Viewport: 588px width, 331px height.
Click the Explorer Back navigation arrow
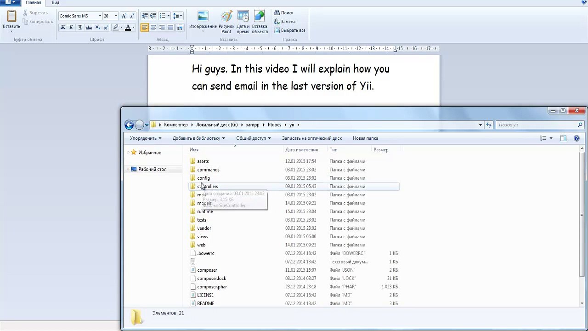[129, 125]
